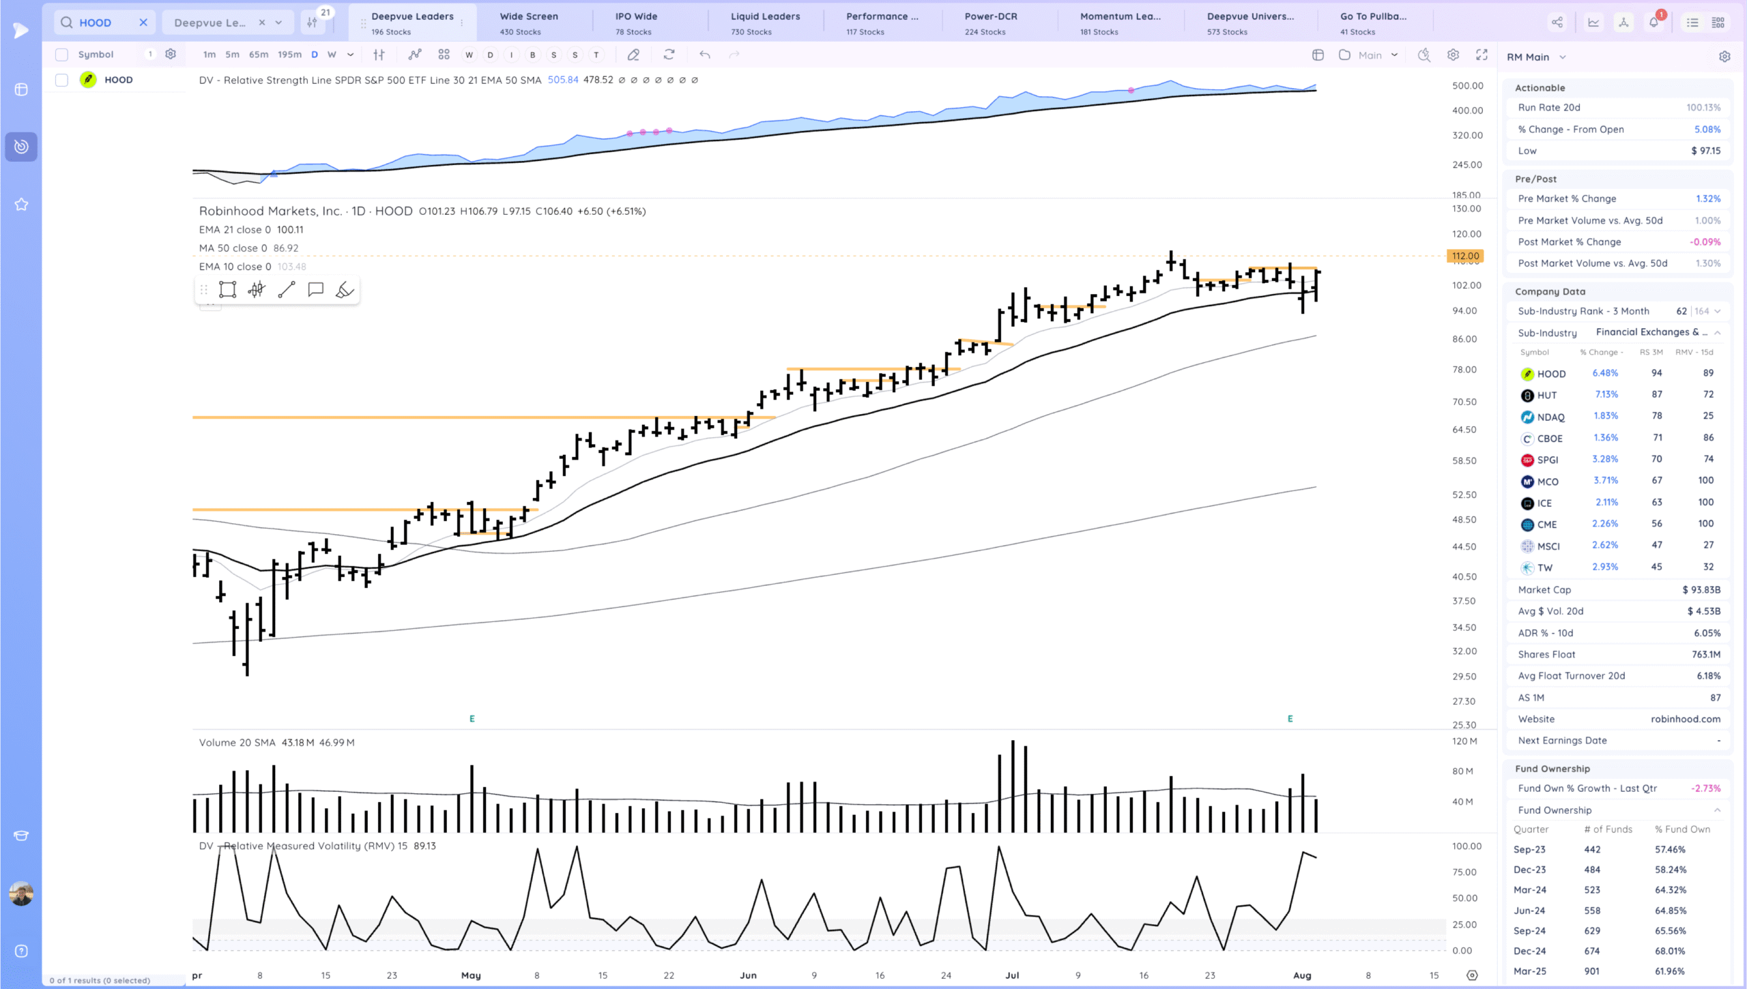Select the chart eraser tool
Viewport: 1747px width, 989px height.
(x=633, y=55)
